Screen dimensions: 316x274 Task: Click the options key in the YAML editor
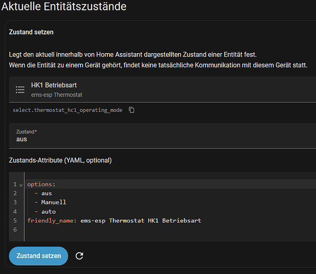pyautogui.click(x=39, y=184)
